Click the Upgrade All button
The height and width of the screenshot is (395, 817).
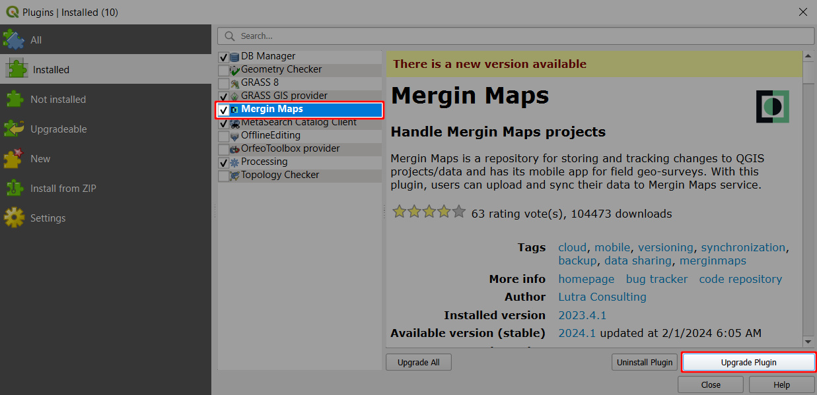pos(418,362)
